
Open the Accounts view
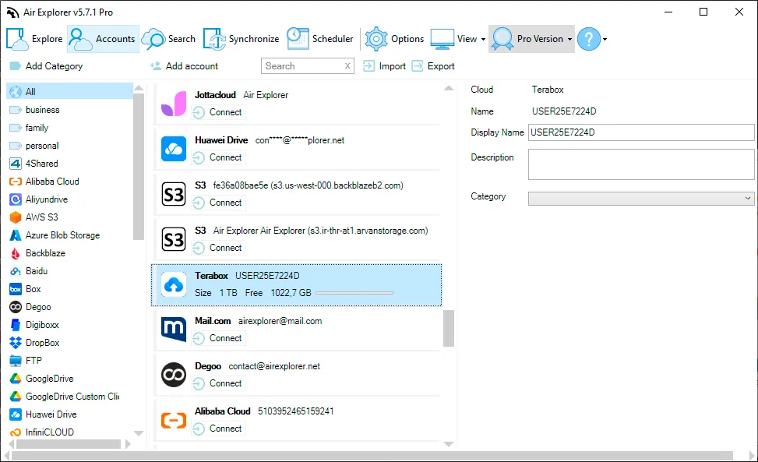(103, 39)
